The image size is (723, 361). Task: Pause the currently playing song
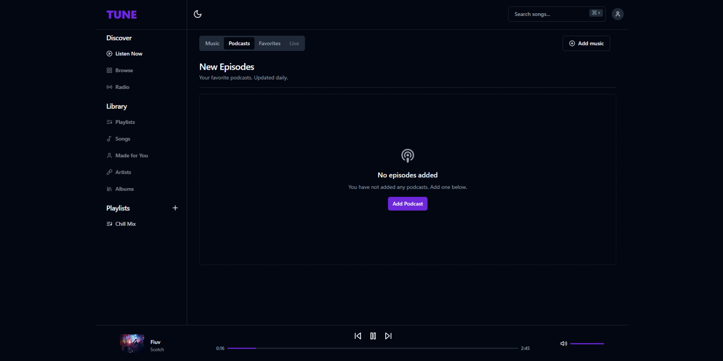(373, 336)
